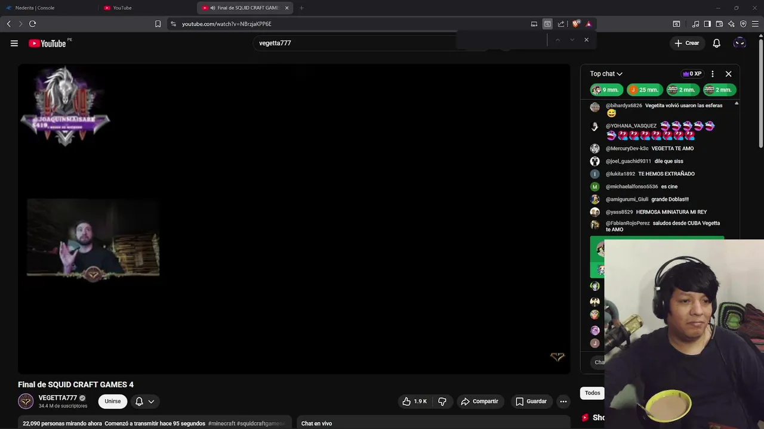Open the VEGETTA777 channel avatar

26,402
